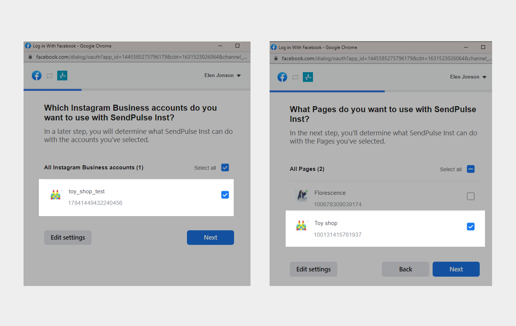This screenshot has height=326, width=516.
Task: Click 'Select all' label in Instagram accounts dialog
Action: pyautogui.click(x=205, y=168)
